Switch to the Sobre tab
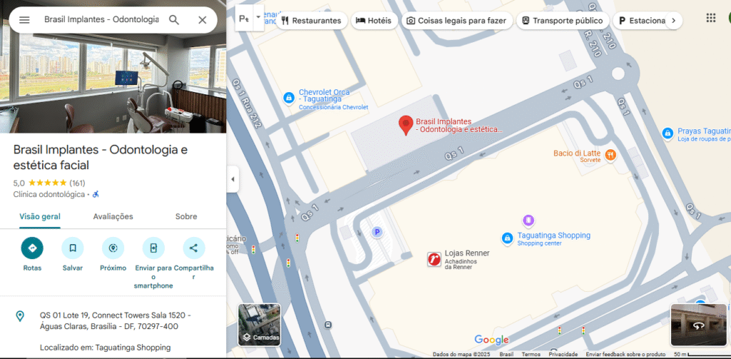The width and height of the screenshot is (731, 359). [x=186, y=216]
